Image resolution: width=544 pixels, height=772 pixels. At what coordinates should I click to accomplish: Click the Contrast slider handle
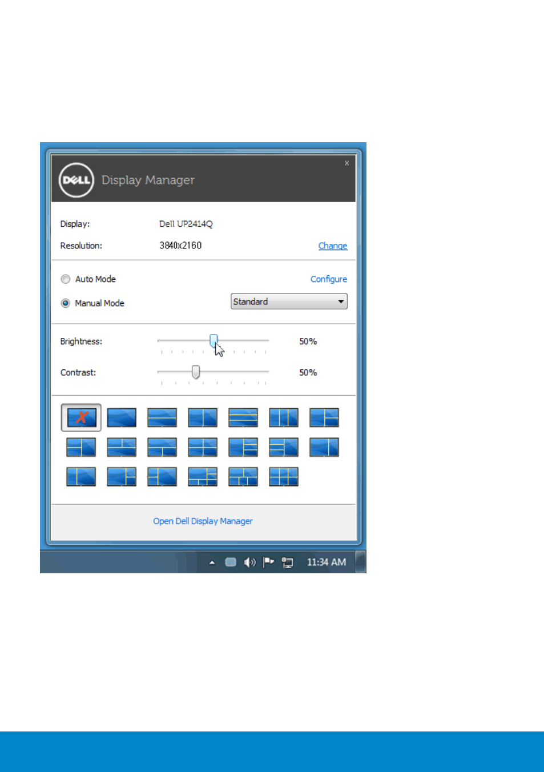tap(196, 372)
